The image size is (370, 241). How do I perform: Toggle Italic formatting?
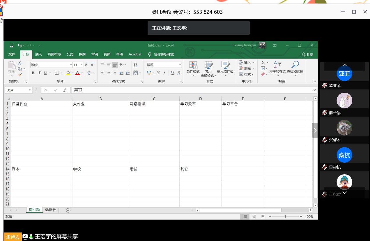coord(39,73)
